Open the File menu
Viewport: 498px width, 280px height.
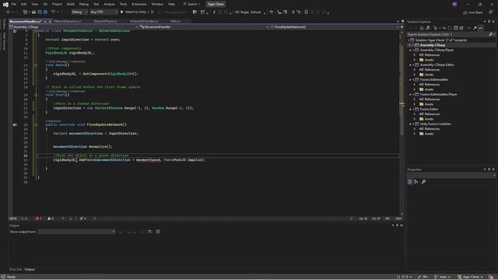click(14, 5)
